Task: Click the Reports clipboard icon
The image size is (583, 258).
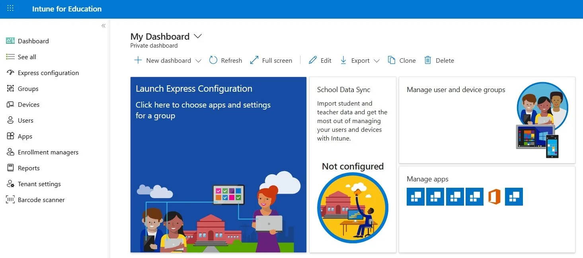Action: point(10,168)
